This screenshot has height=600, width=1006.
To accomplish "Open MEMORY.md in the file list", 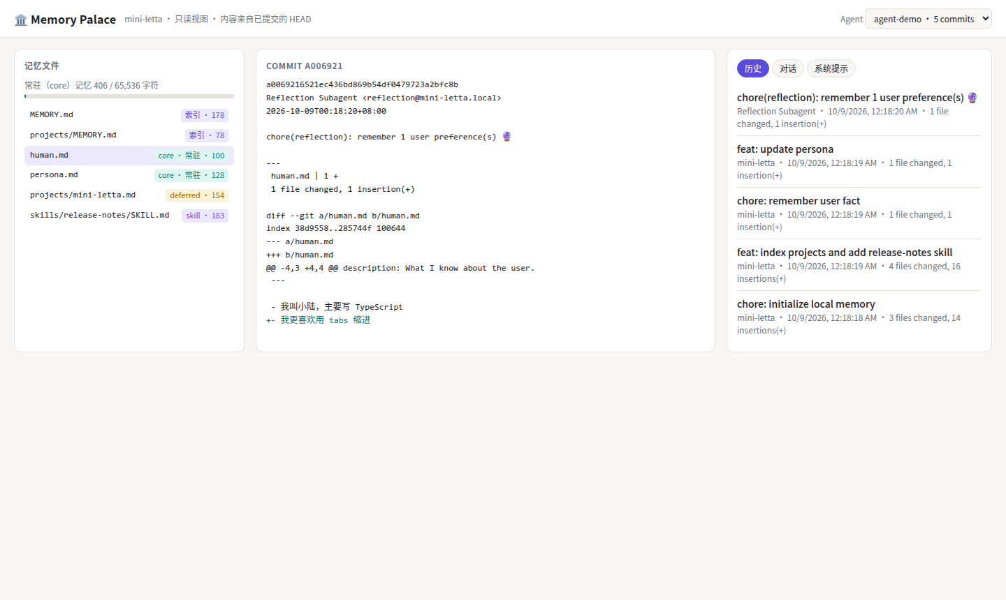I will tap(129, 115).
